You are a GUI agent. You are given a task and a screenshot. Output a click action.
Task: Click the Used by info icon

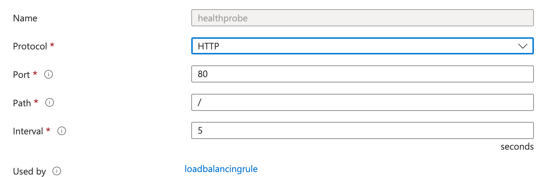[x=56, y=171]
